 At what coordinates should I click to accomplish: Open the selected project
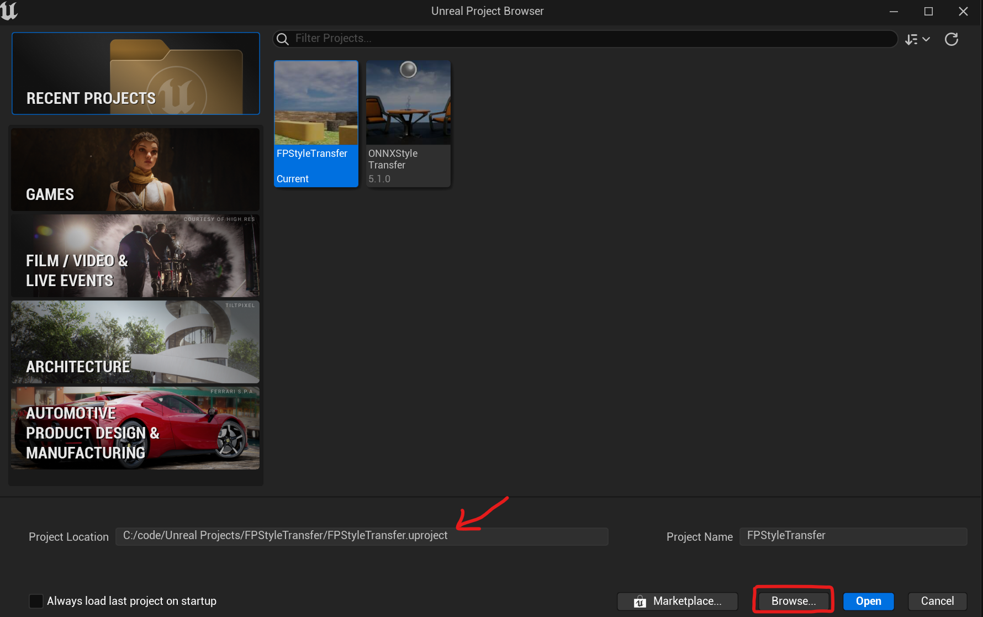(869, 601)
